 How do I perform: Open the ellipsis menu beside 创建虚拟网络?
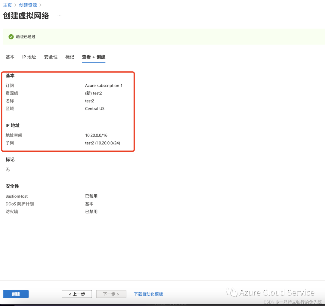[60, 16]
